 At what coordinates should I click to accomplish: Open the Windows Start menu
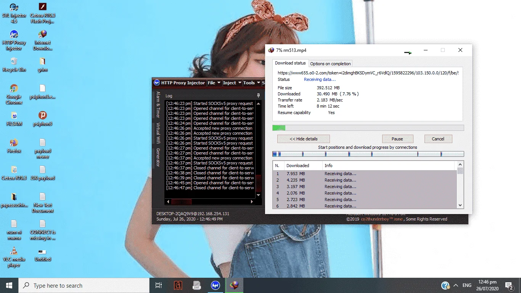click(x=9, y=285)
